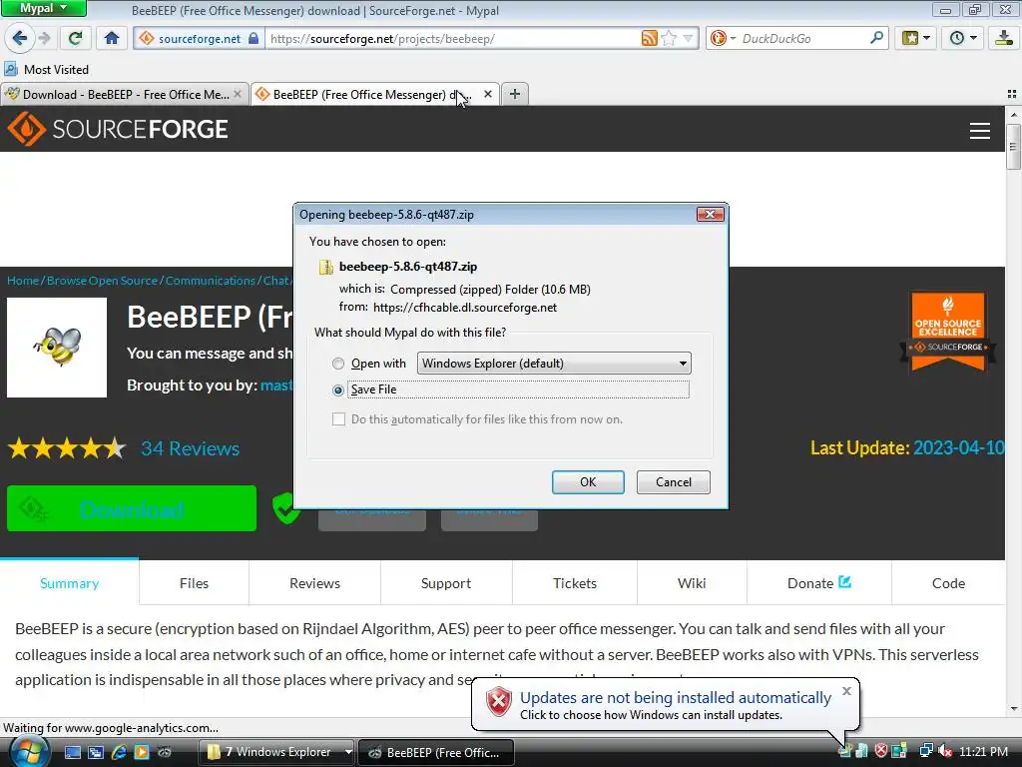The width and height of the screenshot is (1022, 767).
Task: Cancel the file open dialog
Action: pyautogui.click(x=674, y=482)
